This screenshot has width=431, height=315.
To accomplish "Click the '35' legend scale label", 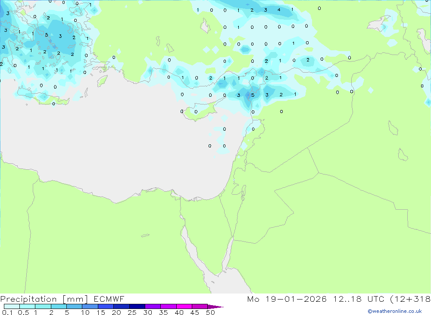I will (163, 312).
